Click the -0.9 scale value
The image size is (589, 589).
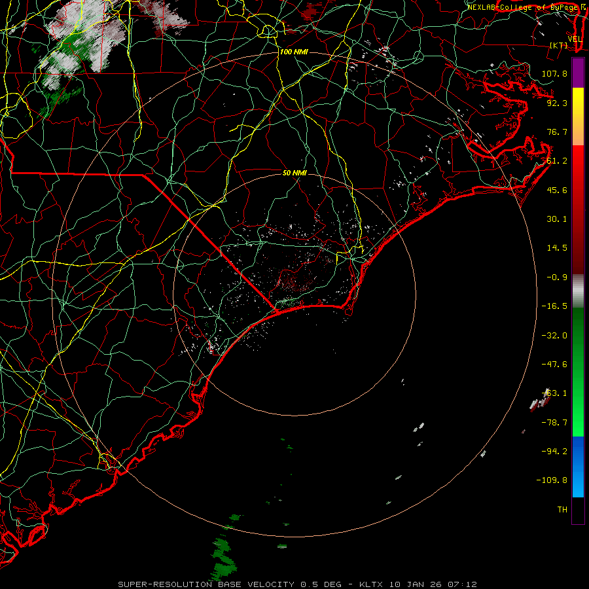(x=557, y=277)
